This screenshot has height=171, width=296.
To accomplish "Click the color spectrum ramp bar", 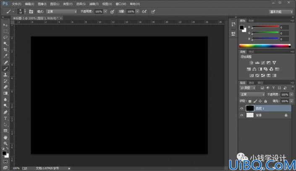I will 265,46.
